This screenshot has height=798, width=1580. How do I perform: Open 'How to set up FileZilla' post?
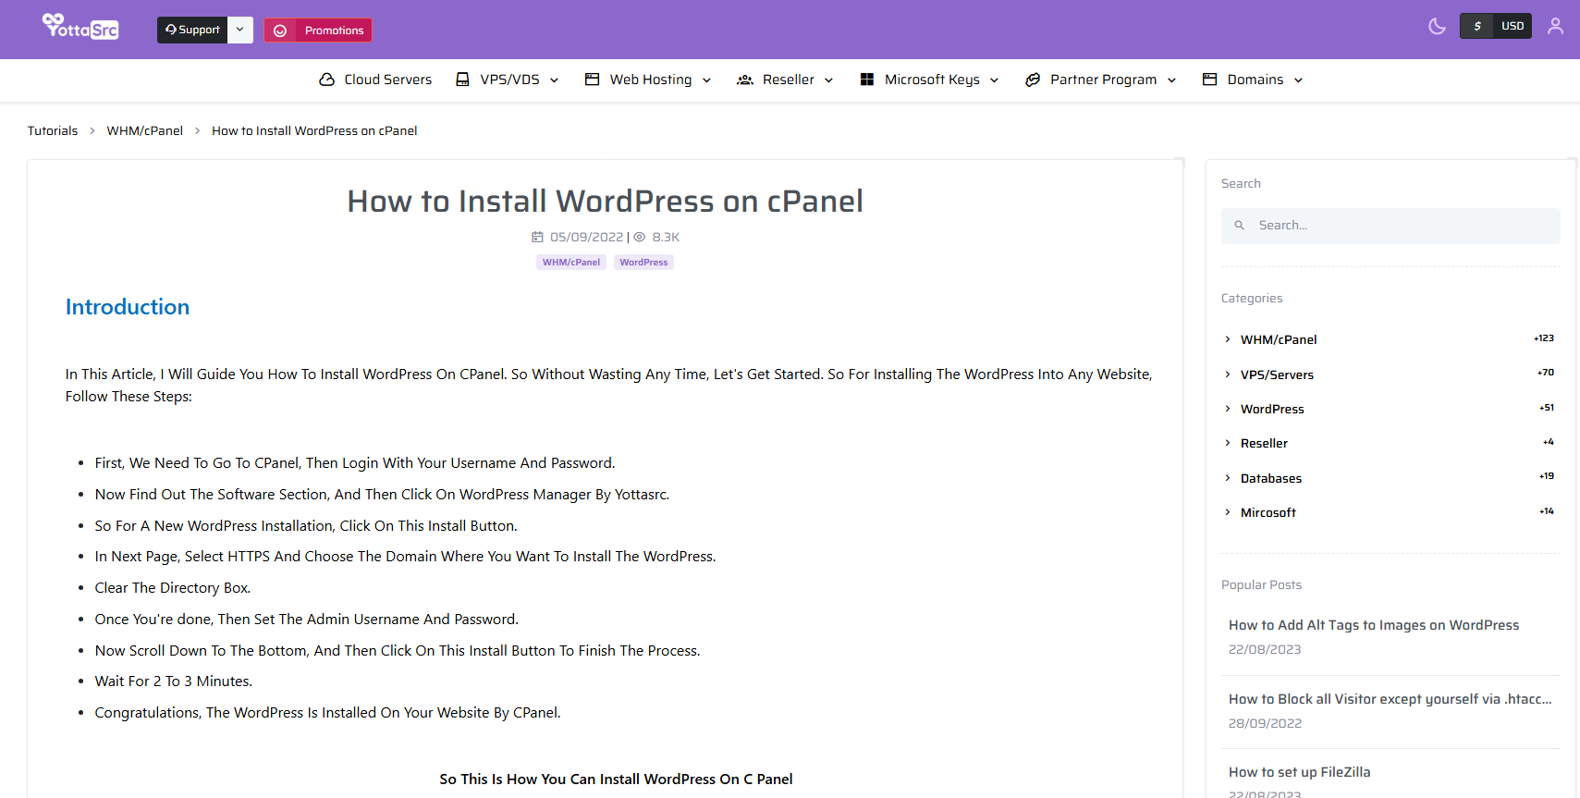(1299, 772)
